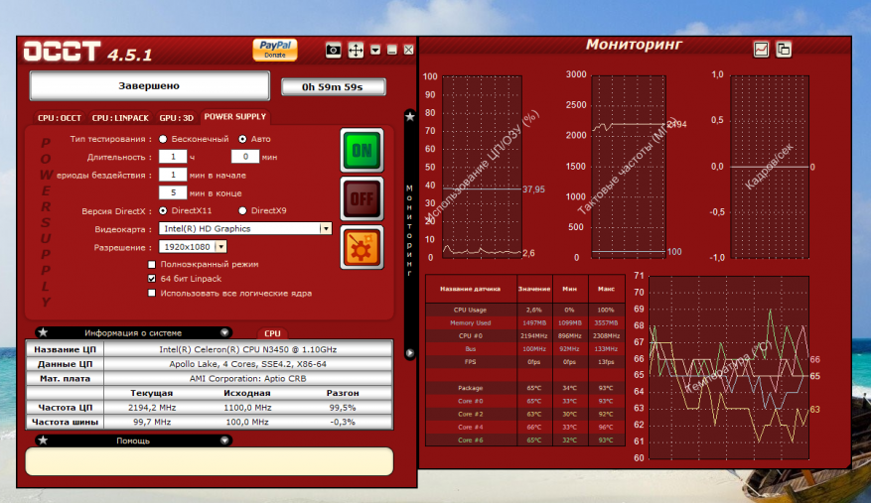This screenshot has width=871, height=503.
Task: Toggle the 64 бит Linpack checkbox
Action: [152, 279]
